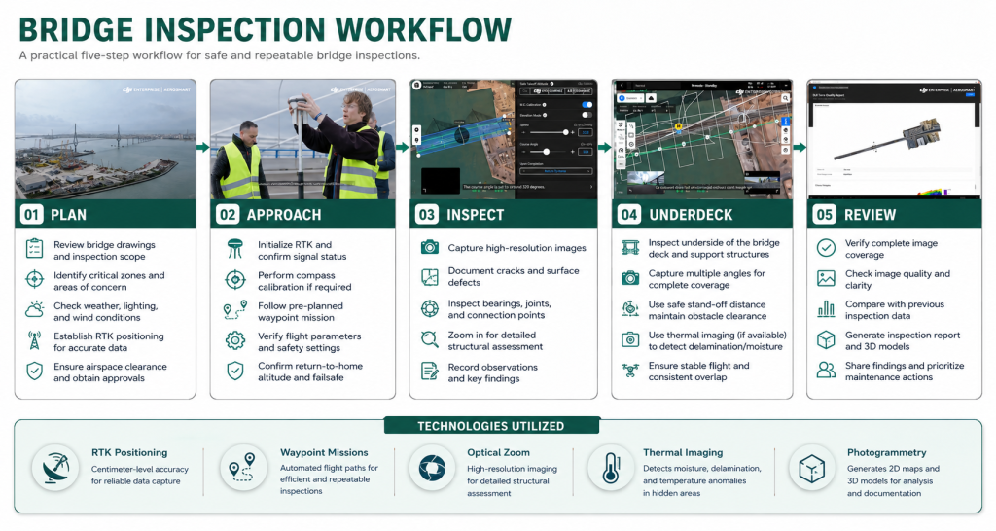Click the shield icon beside Ensure airspace clearance
Image resolution: width=996 pixels, height=531 pixels.
coord(34,372)
